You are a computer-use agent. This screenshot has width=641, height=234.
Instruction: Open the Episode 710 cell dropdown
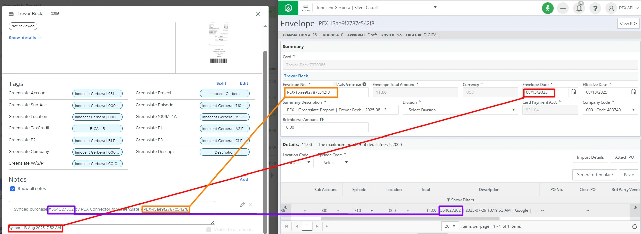pyautogui.click(x=372, y=211)
